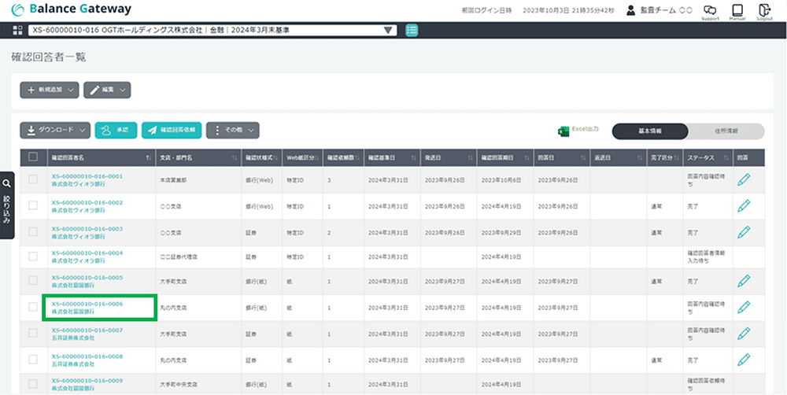Open link XS-60000010-016-0006 株式会社霞関銀行
The image size is (787, 395).
click(x=87, y=307)
